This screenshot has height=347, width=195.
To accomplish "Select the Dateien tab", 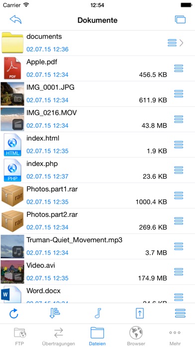I will pos(97,336).
